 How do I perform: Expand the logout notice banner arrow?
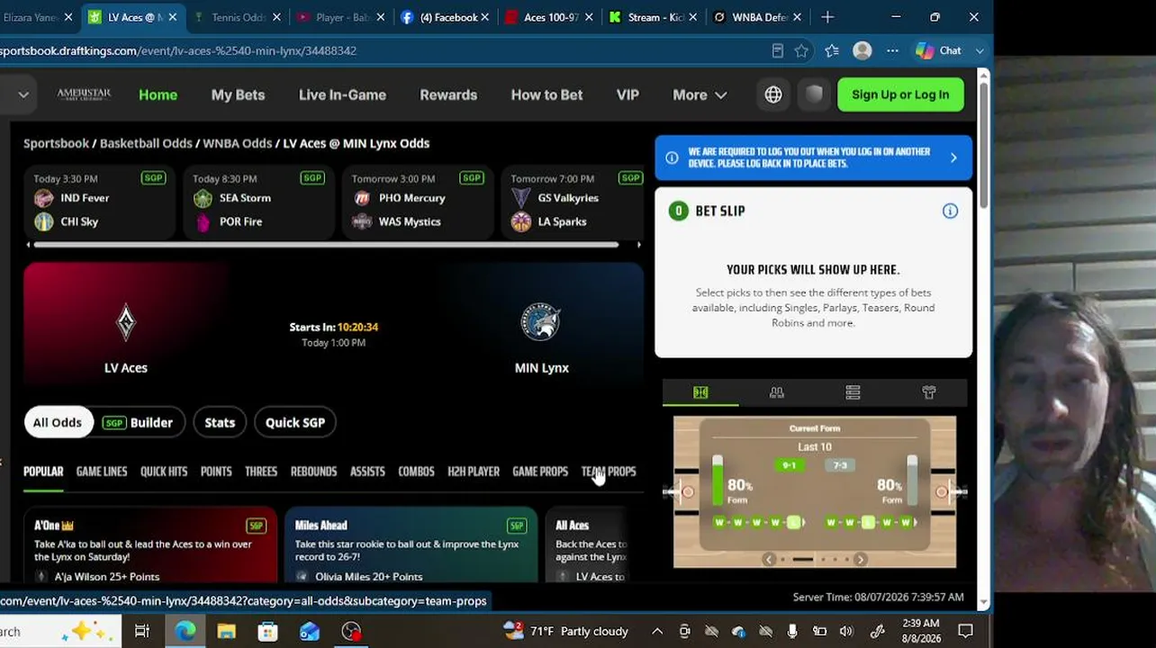[x=953, y=157]
